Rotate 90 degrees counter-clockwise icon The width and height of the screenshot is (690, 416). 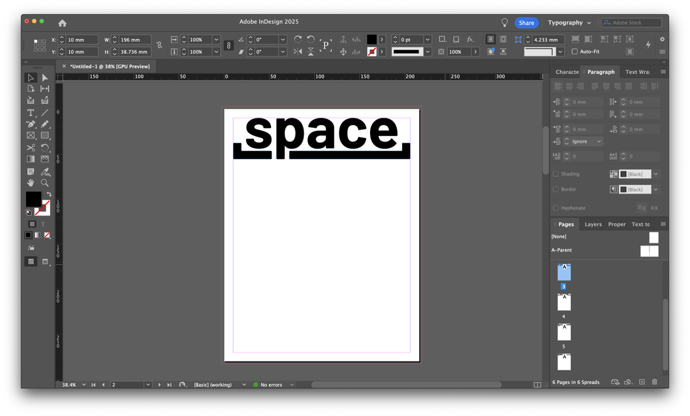pos(310,39)
